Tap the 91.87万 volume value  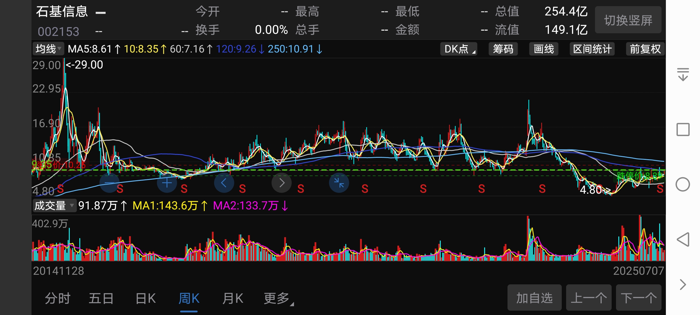click(x=103, y=206)
